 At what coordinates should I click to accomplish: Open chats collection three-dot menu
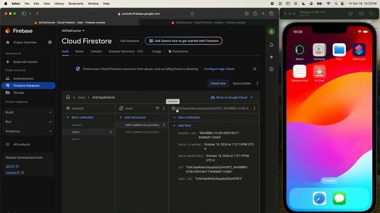coord(164,108)
